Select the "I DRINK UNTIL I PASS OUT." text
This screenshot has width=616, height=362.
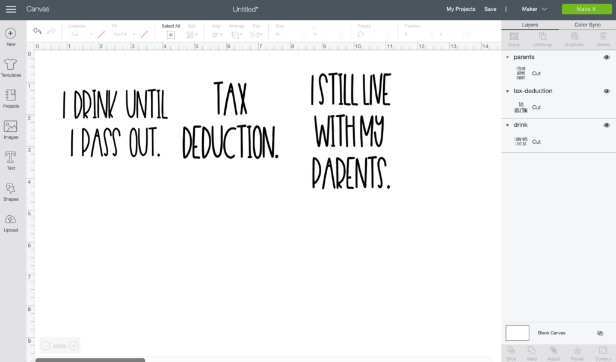tap(115, 124)
